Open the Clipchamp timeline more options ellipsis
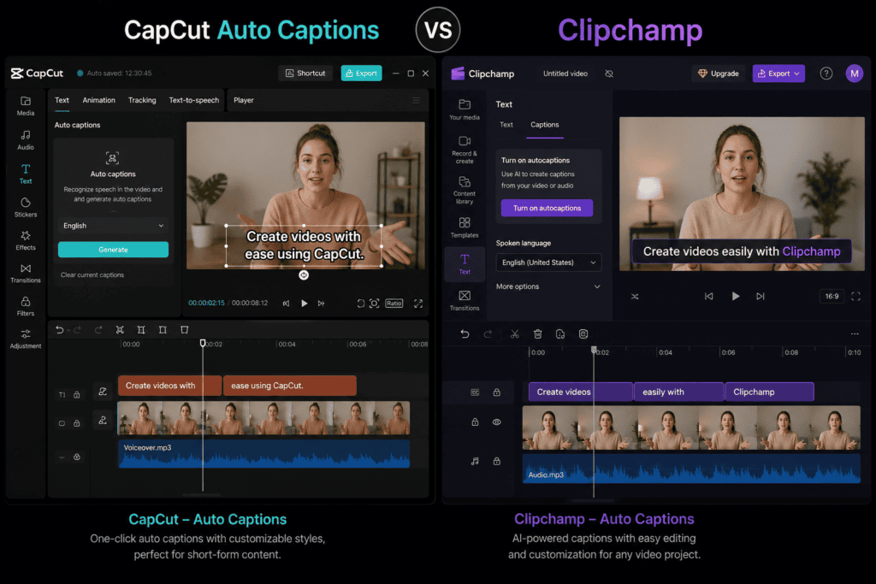The image size is (876, 584). tap(855, 333)
